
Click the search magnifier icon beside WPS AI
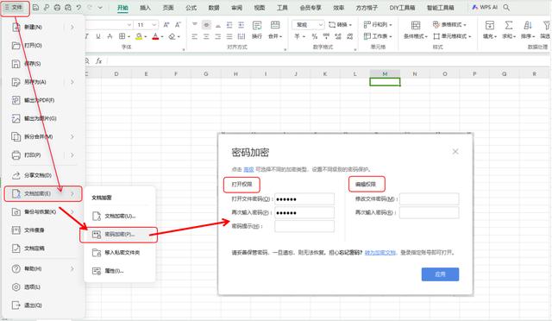(x=506, y=7)
